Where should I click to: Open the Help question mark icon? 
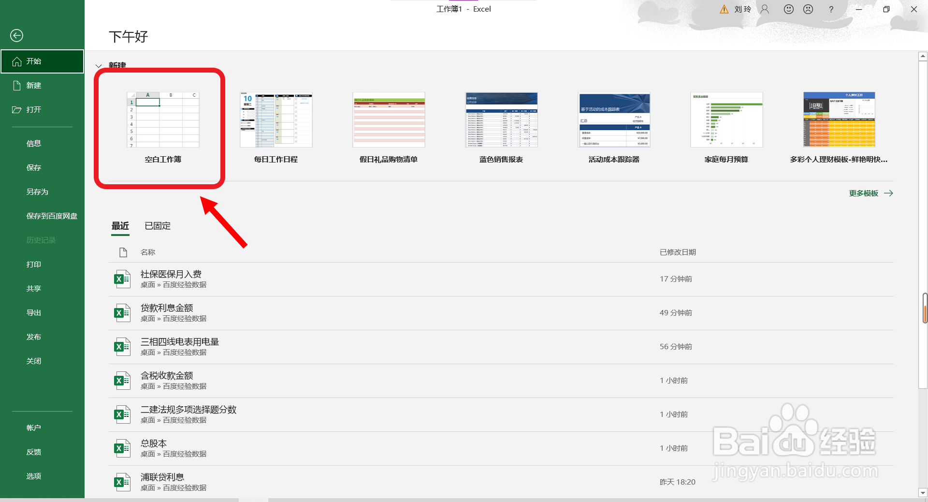831,9
